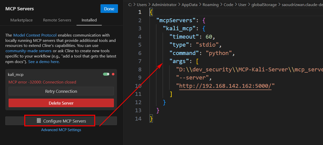Click the red status dot for kali_mcp

[x=113, y=74]
